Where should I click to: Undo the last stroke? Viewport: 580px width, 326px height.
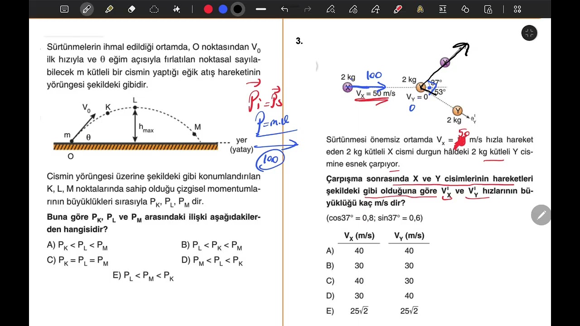click(284, 9)
